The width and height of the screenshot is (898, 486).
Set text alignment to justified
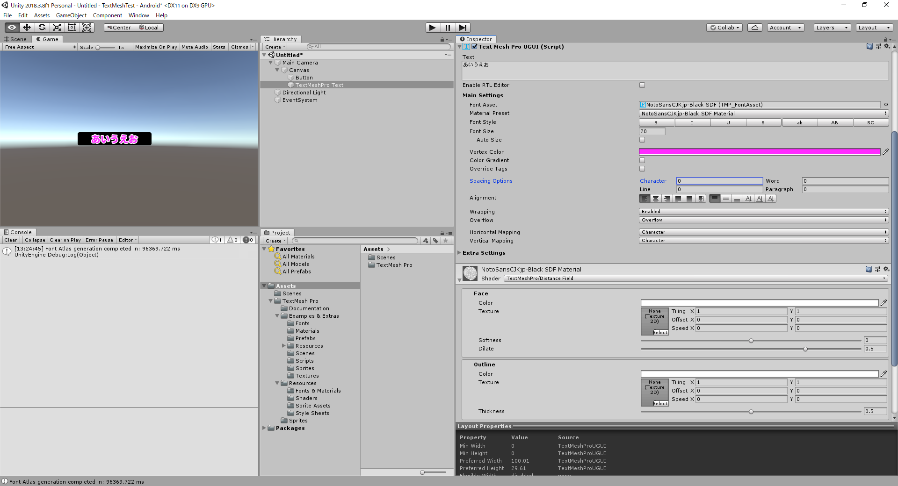tap(678, 199)
